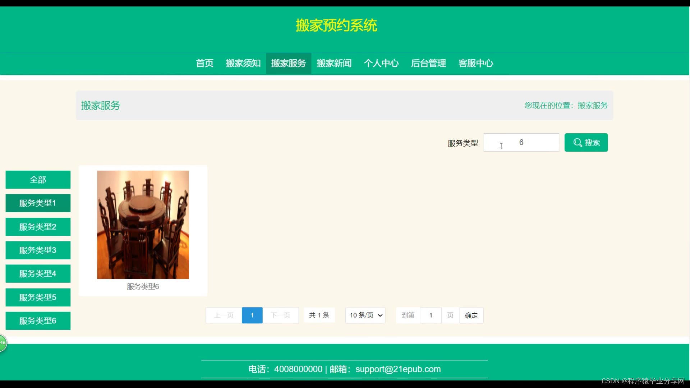Filter by 全部 category
Image resolution: width=690 pixels, height=388 pixels.
pos(38,180)
